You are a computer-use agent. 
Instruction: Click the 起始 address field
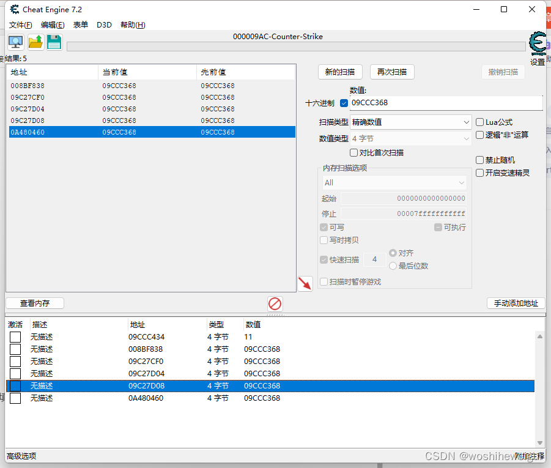pos(404,198)
